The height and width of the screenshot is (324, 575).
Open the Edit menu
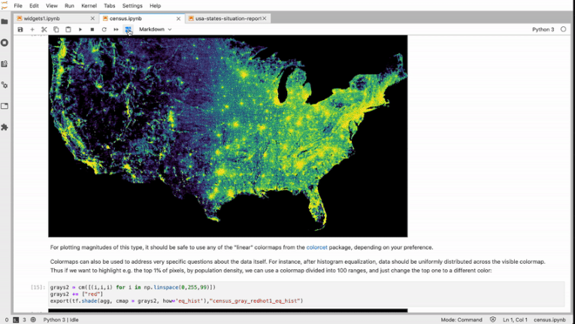34,6
